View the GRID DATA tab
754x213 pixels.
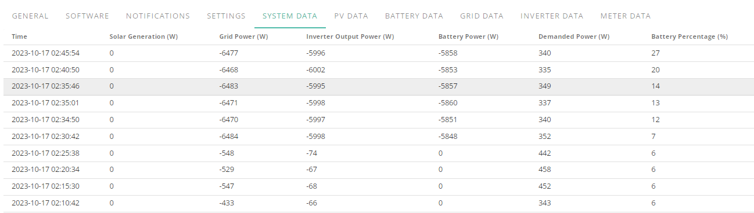(x=482, y=16)
